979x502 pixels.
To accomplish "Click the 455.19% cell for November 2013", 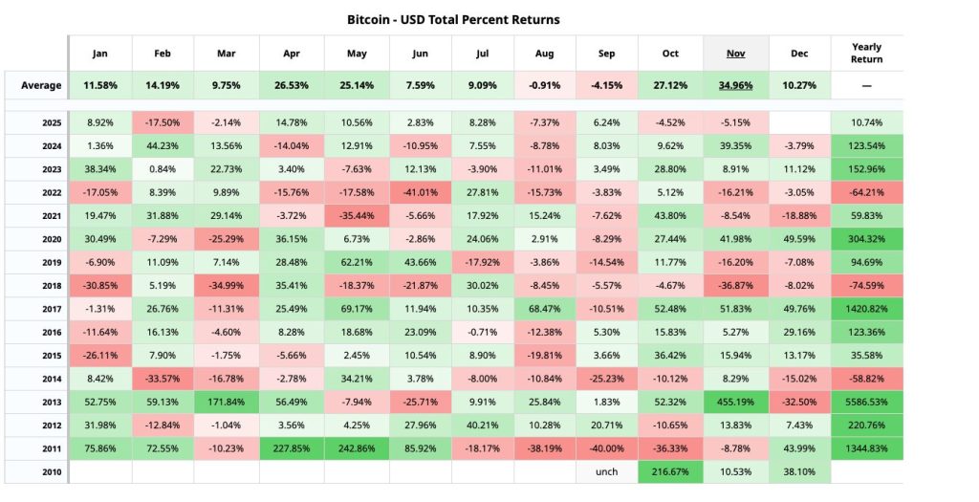I will [735, 403].
